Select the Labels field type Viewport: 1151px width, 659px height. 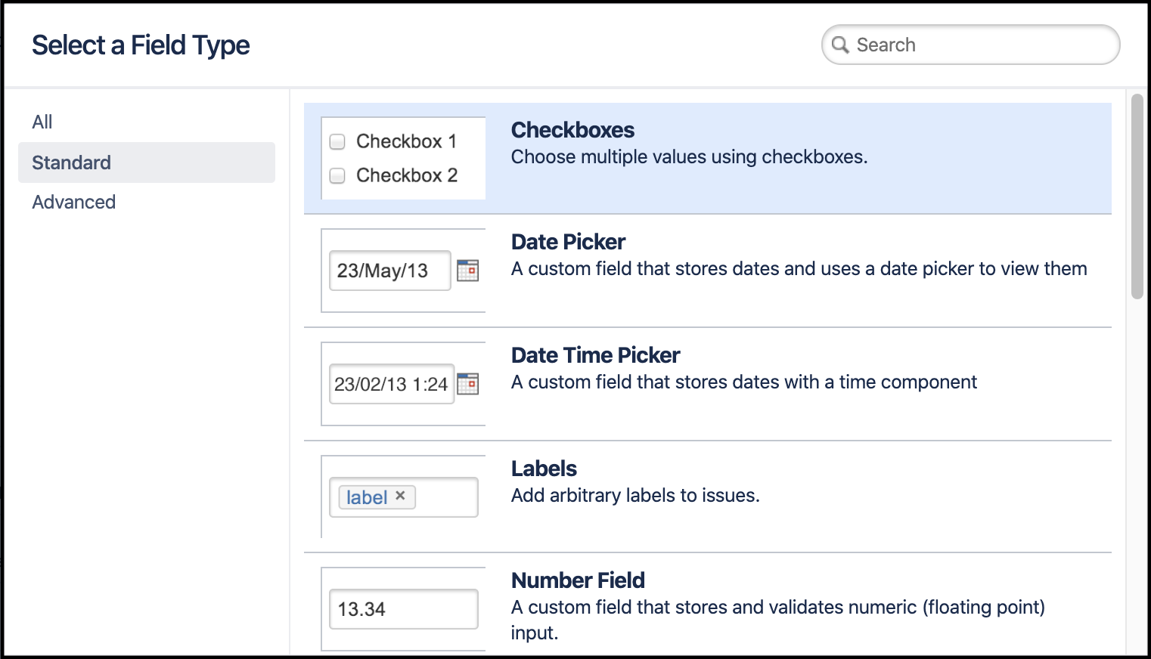pos(544,469)
